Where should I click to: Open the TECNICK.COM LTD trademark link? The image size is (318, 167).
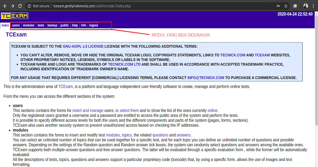125,64
